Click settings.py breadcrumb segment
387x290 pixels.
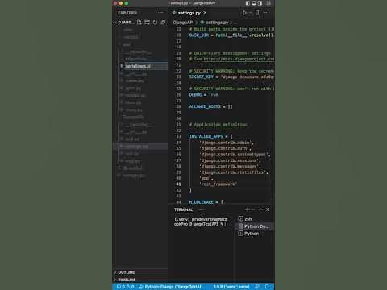tap(217, 23)
